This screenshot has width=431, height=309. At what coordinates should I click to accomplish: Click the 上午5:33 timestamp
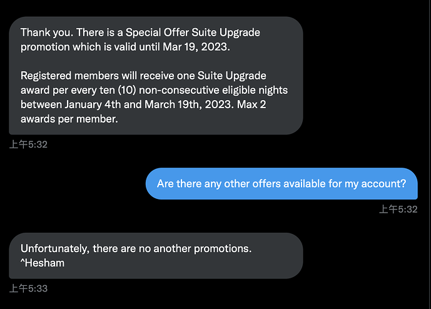click(29, 288)
